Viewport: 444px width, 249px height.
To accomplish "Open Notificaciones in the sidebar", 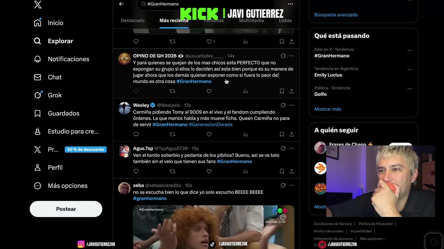I will pyautogui.click(x=61, y=59).
